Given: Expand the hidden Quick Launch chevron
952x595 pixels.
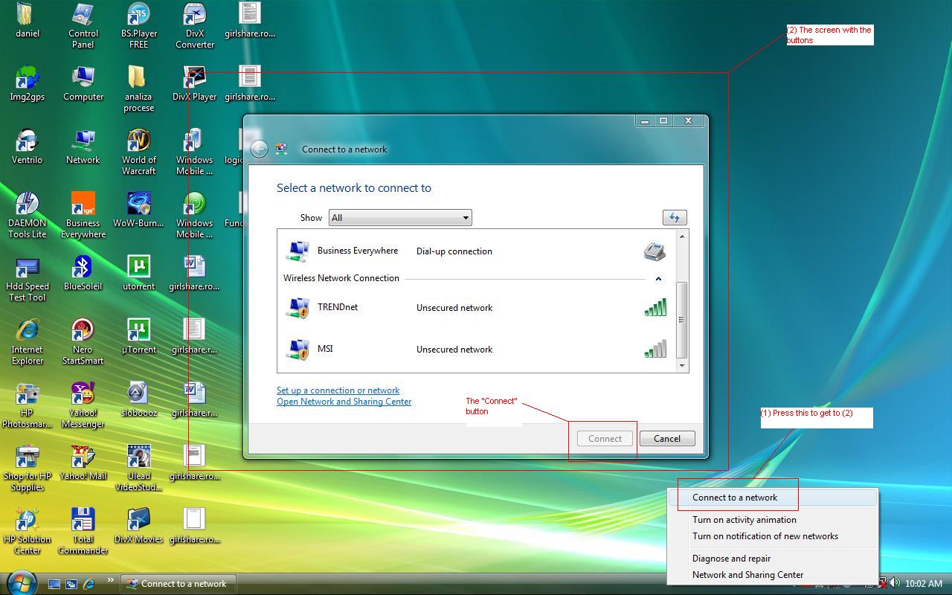Looking at the screenshot, I should pyautogui.click(x=111, y=580).
